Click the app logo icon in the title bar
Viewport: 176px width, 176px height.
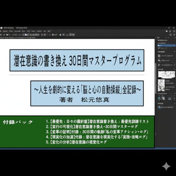point(1,28)
